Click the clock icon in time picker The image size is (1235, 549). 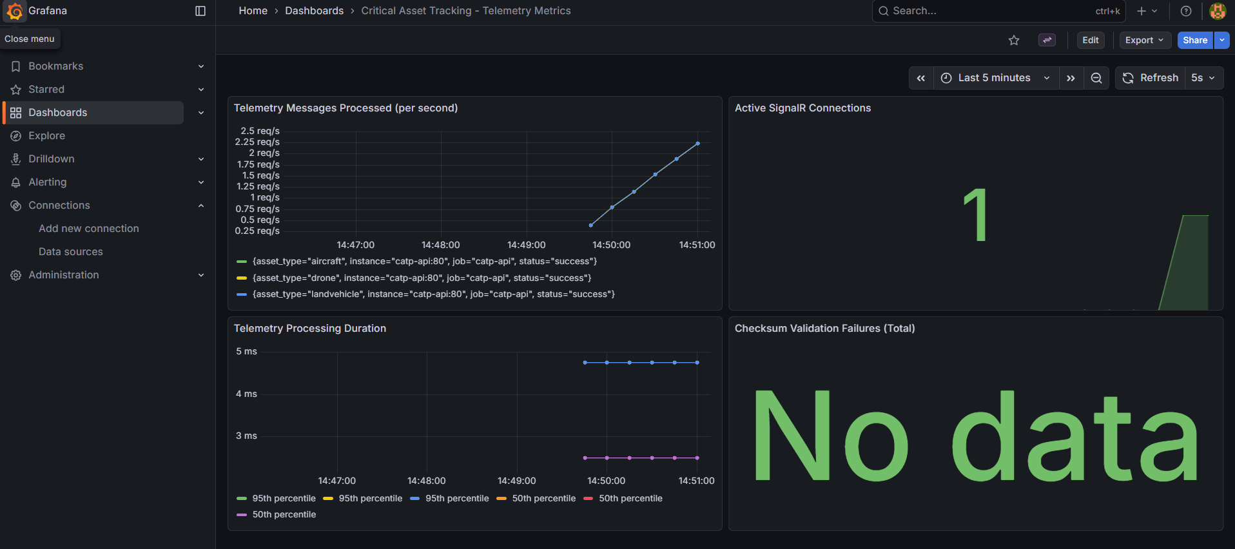(x=946, y=78)
